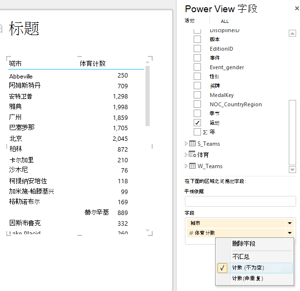Viewport: 300px width, 291px height.
Task: Click the 安特卫普 city cell
Action: [20, 96]
